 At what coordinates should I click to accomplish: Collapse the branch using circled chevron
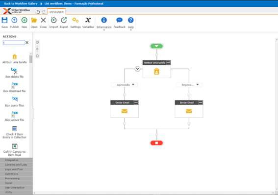pos(137,69)
